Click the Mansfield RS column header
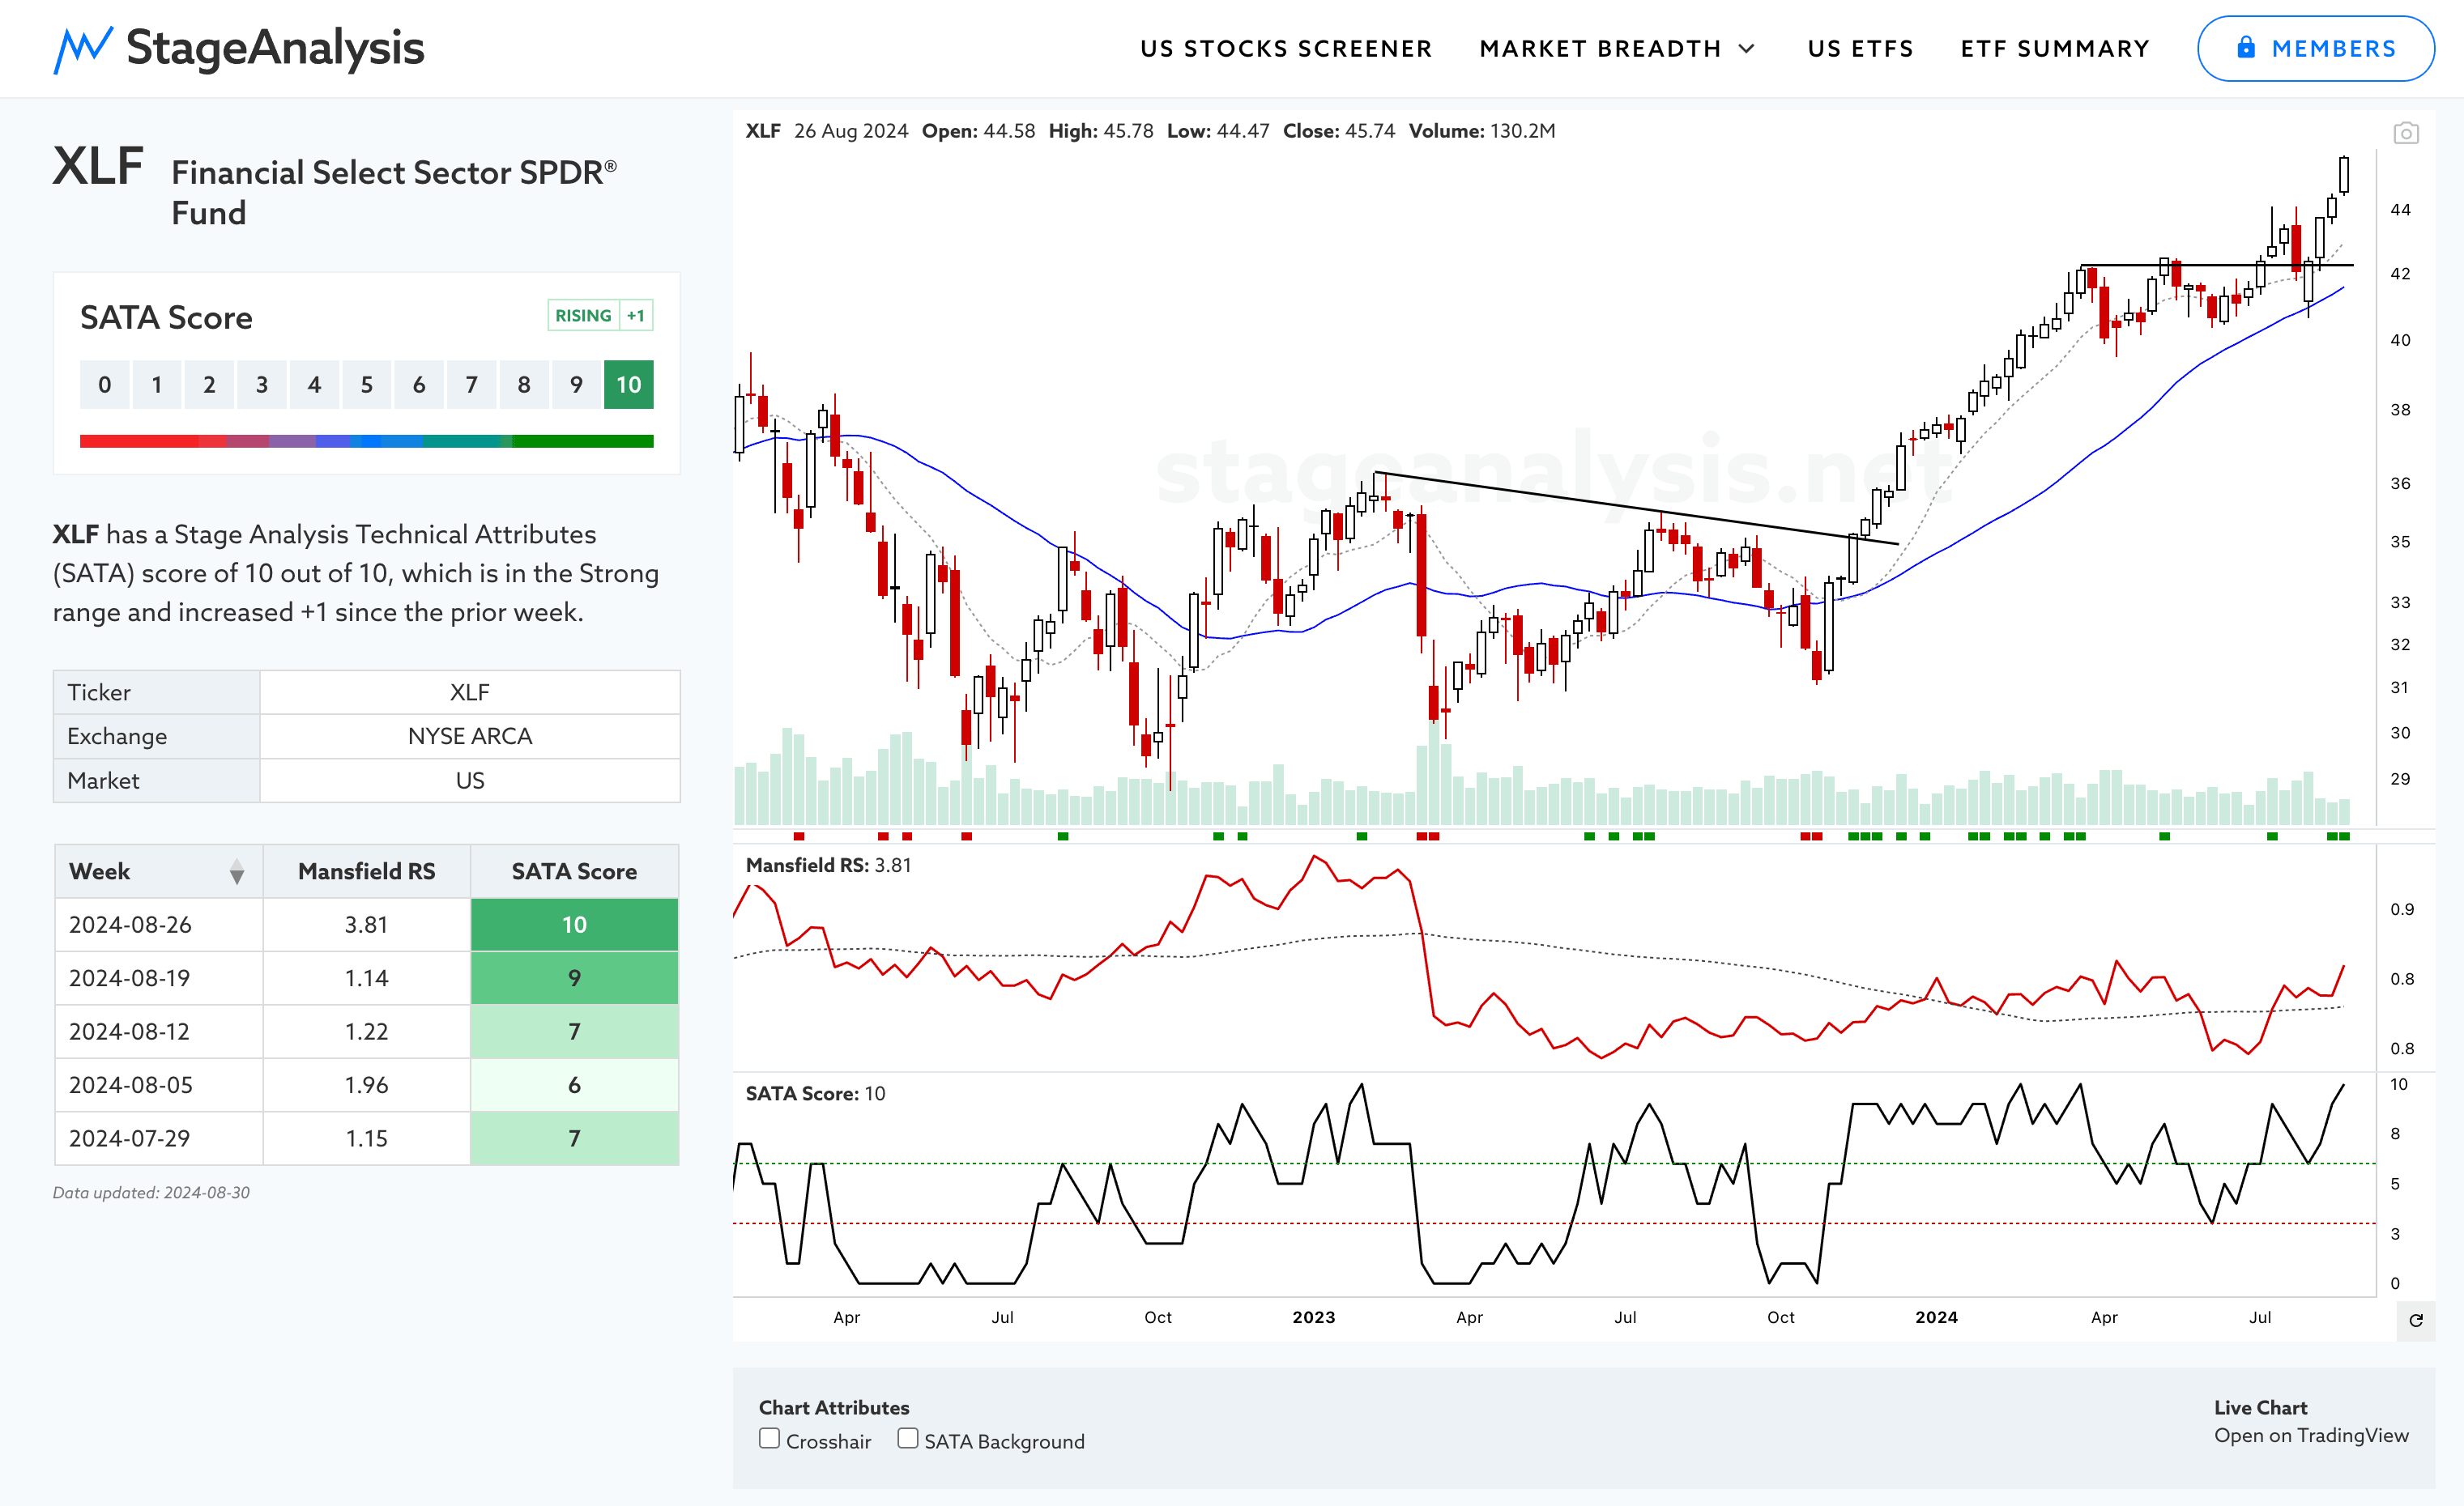The width and height of the screenshot is (2464, 1506). pyautogui.click(x=366, y=871)
